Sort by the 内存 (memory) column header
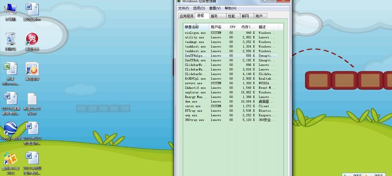 (x=248, y=27)
